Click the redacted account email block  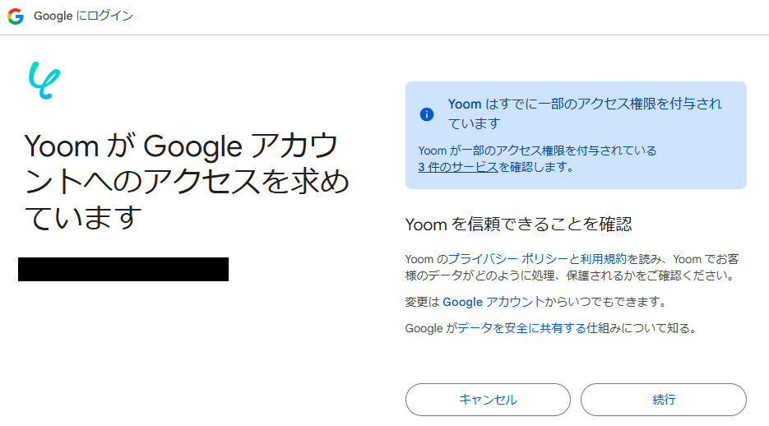123,269
